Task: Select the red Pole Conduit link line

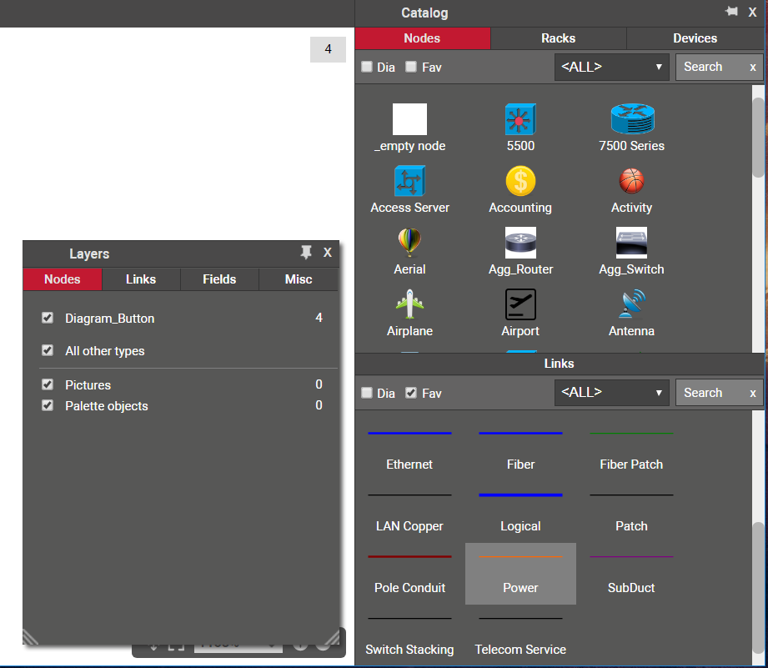Action: 409,556
